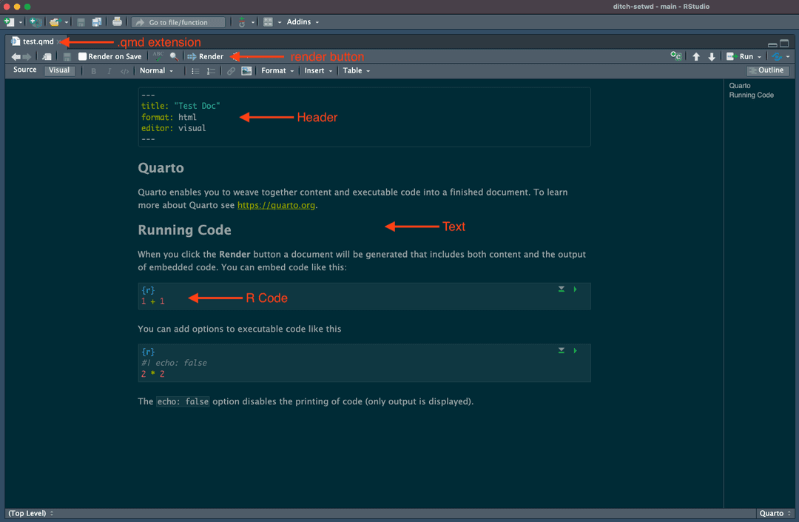Enable the Render on Save checkbox
This screenshot has width=799, height=522.
83,56
